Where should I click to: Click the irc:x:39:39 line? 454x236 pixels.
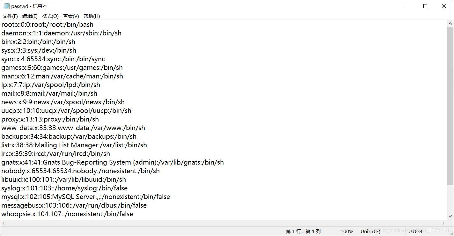(x=56, y=154)
